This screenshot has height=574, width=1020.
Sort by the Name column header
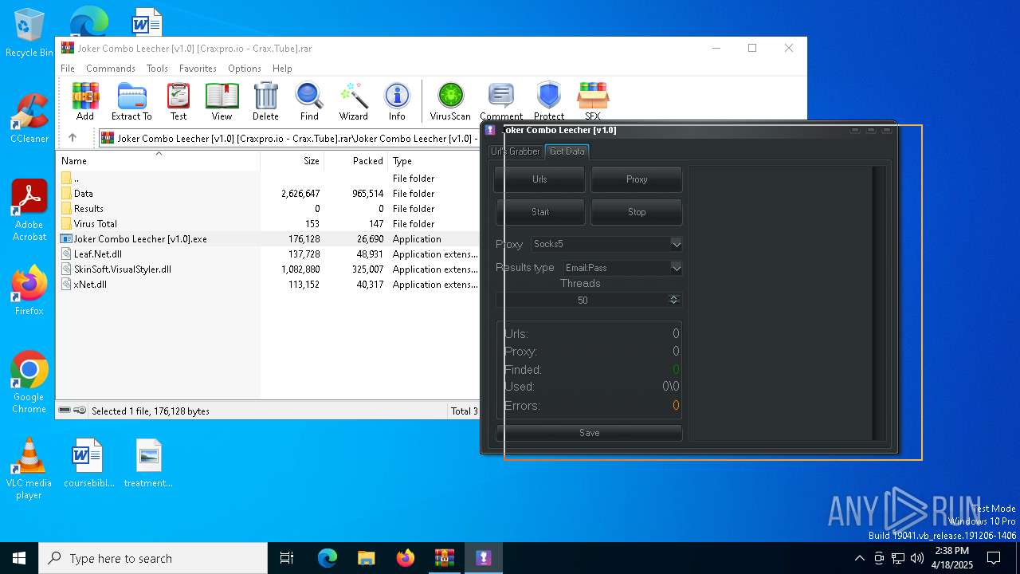coord(158,160)
